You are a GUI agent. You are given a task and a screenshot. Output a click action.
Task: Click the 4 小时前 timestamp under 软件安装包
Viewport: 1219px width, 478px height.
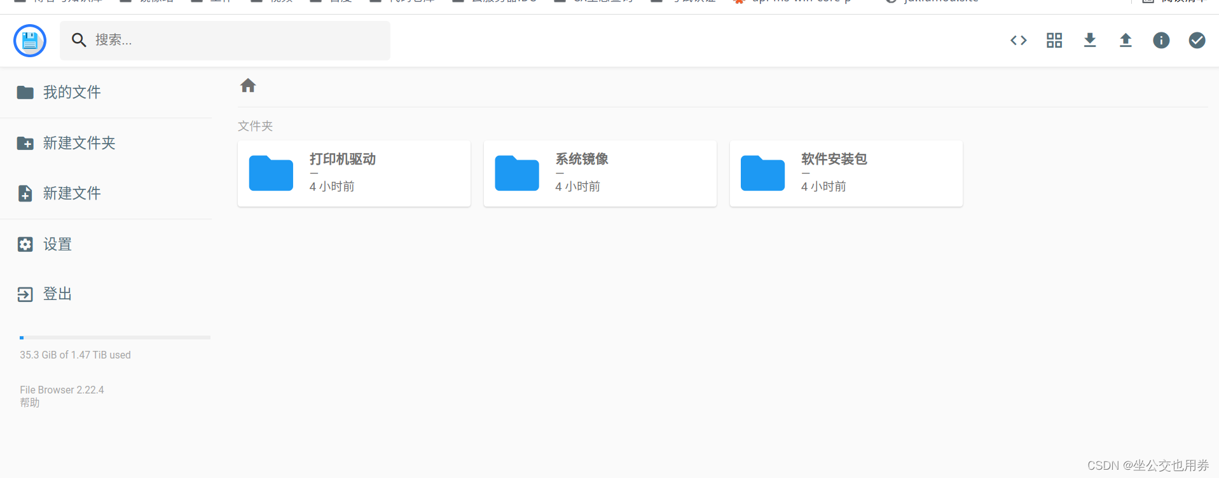click(823, 186)
